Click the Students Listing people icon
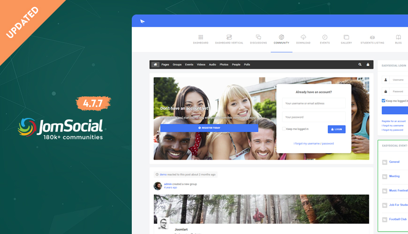Screen dimensions: 408x234 (x=372, y=37)
